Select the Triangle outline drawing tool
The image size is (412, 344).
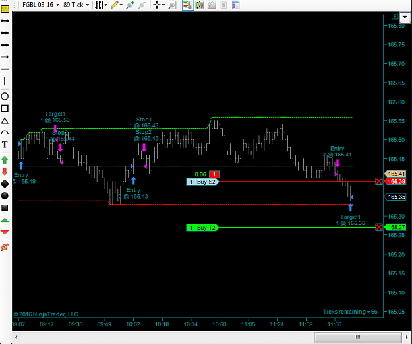click(x=5, y=121)
